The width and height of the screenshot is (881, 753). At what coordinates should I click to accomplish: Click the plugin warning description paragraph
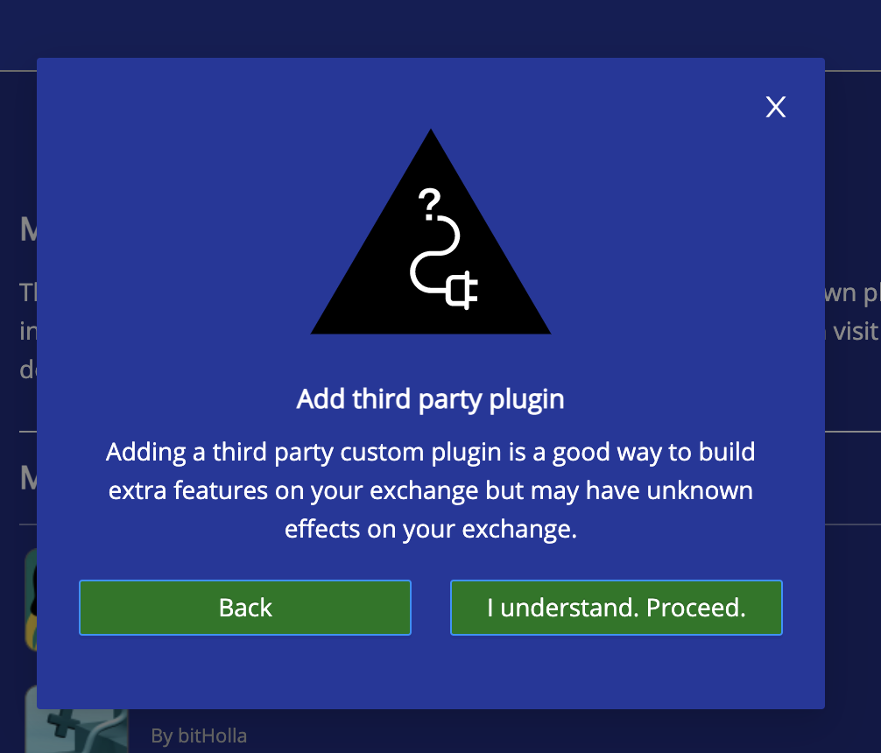click(430, 490)
